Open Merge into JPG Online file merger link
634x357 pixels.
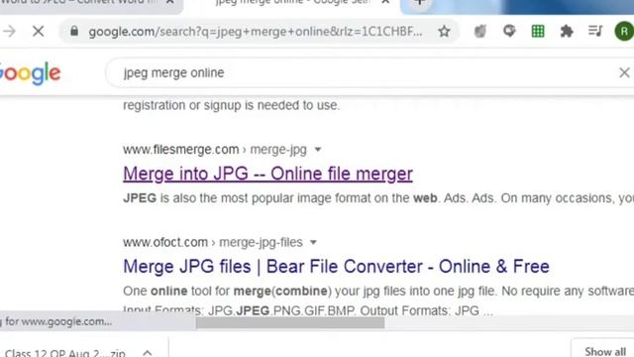[267, 175]
